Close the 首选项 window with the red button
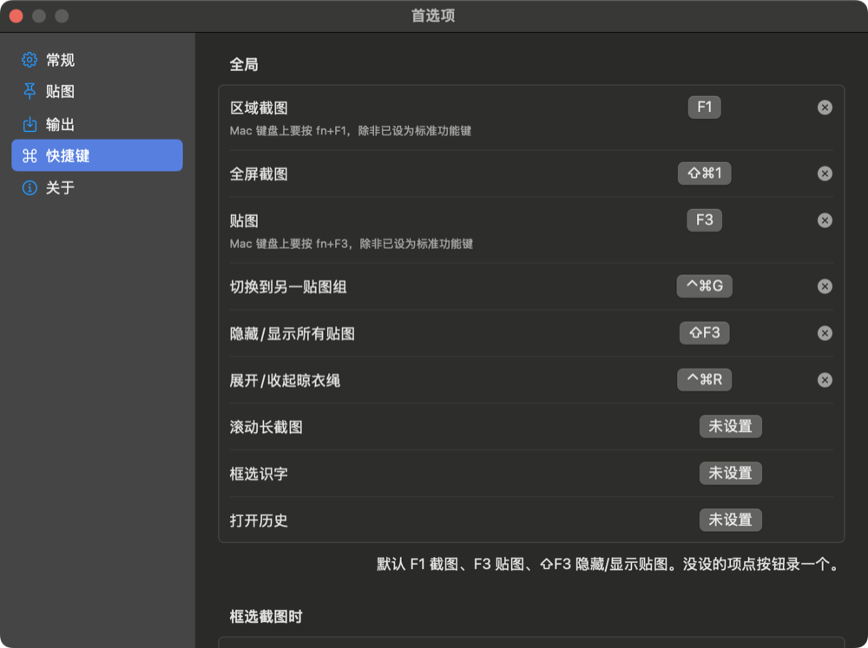Viewport: 868px width, 648px height. point(16,16)
